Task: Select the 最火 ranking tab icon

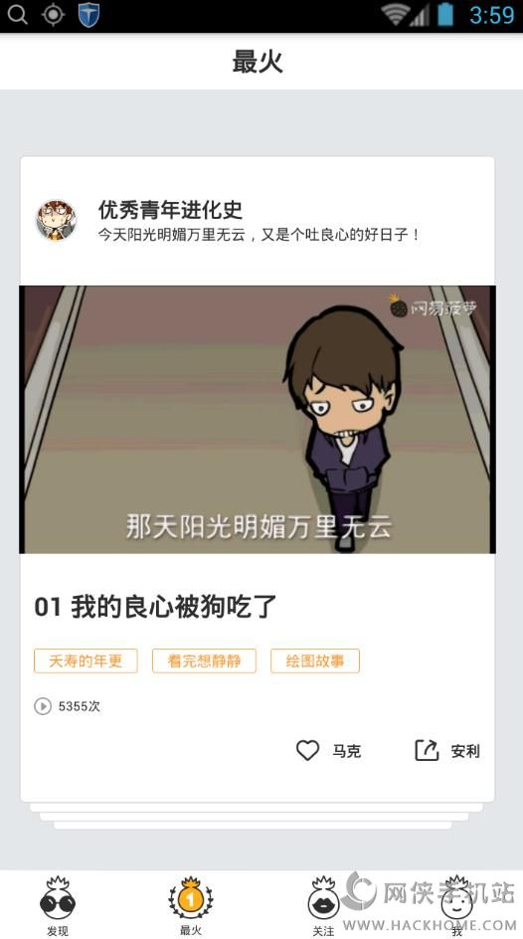Action: coord(191,897)
